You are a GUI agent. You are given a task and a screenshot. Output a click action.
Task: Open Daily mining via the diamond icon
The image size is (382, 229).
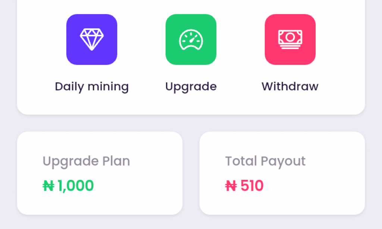coord(92,39)
